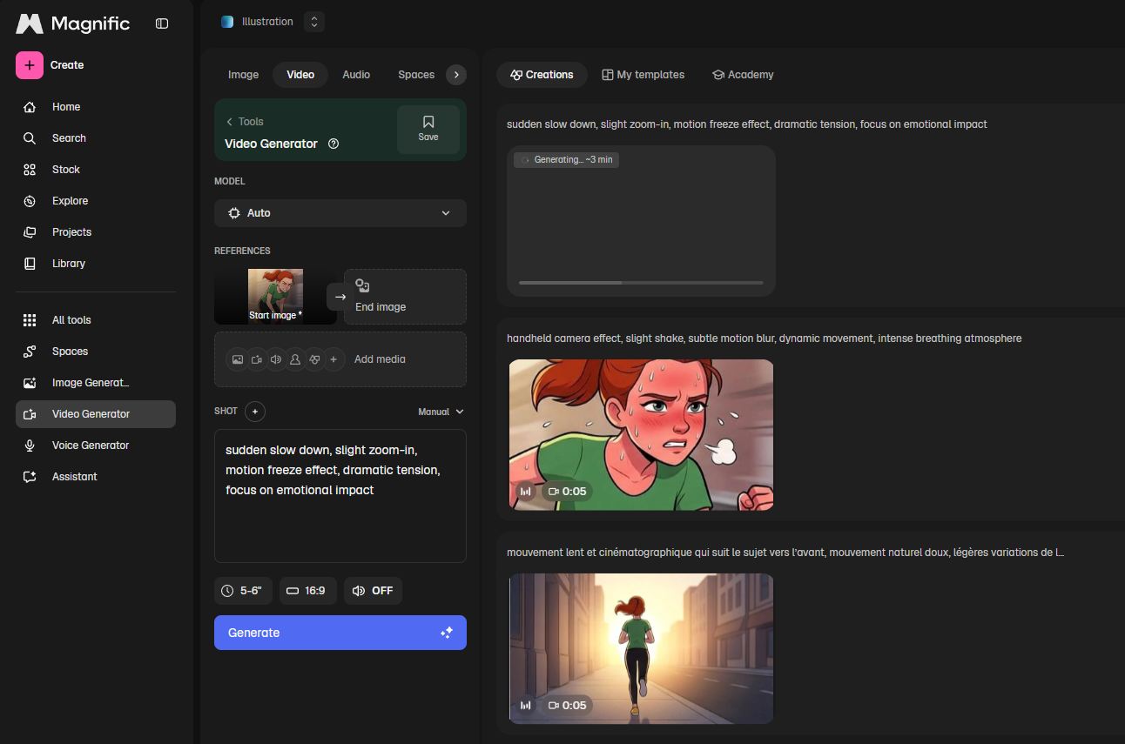The width and height of the screenshot is (1125, 744).
Task: Click the bars icon on the red-faced girl video
Action: pos(525,492)
